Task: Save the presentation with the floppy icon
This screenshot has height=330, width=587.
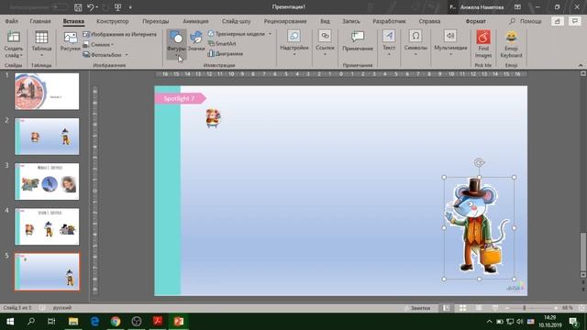Action: tap(78, 7)
